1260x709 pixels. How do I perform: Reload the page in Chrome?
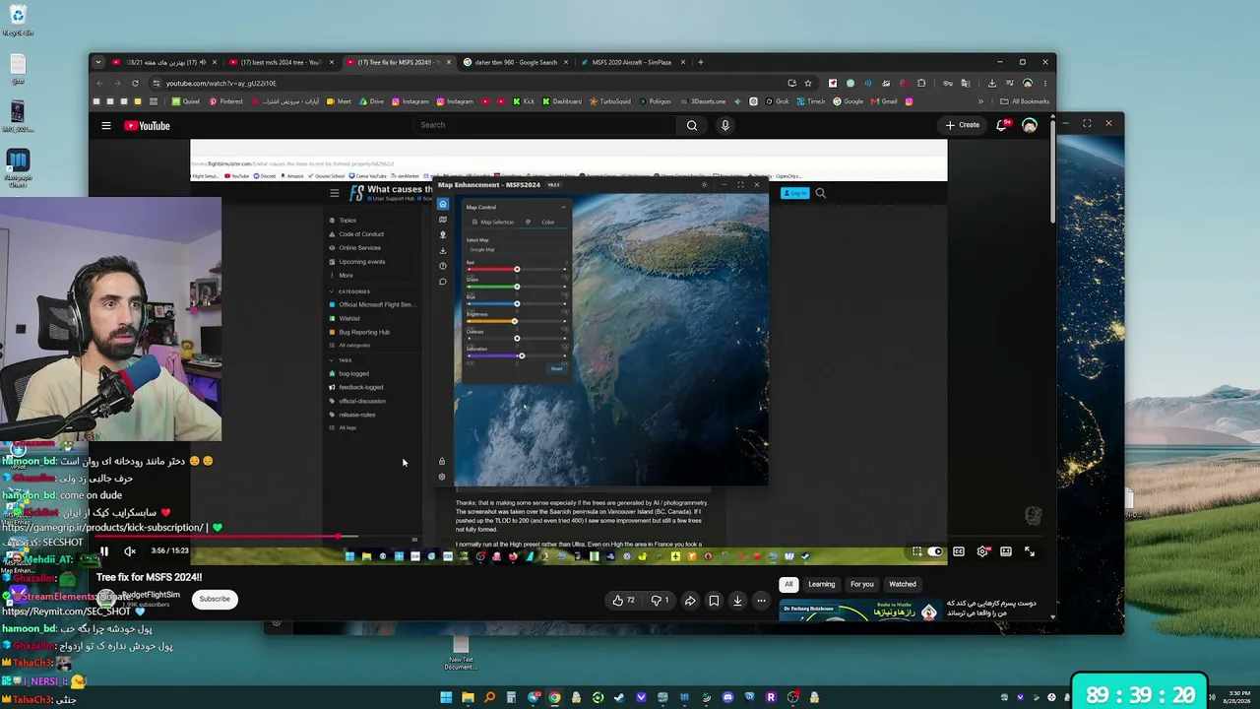pyautogui.click(x=135, y=83)
